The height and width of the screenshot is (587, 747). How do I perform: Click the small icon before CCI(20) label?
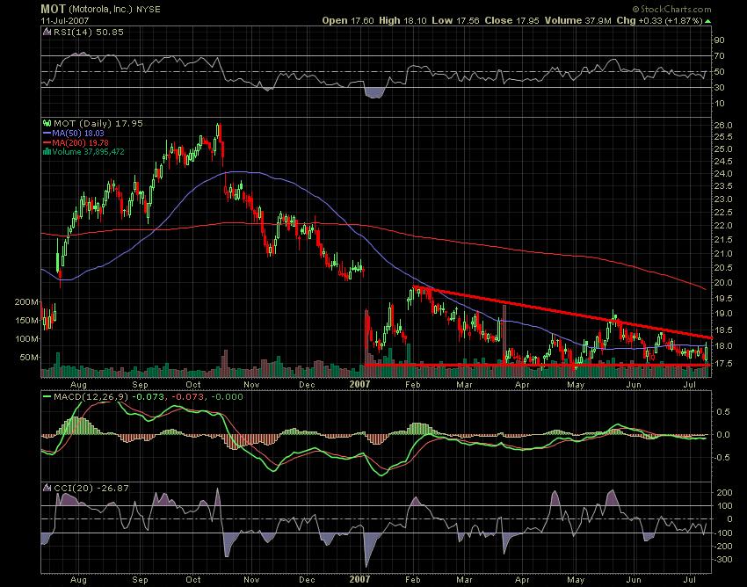click(x=47, y=488)
